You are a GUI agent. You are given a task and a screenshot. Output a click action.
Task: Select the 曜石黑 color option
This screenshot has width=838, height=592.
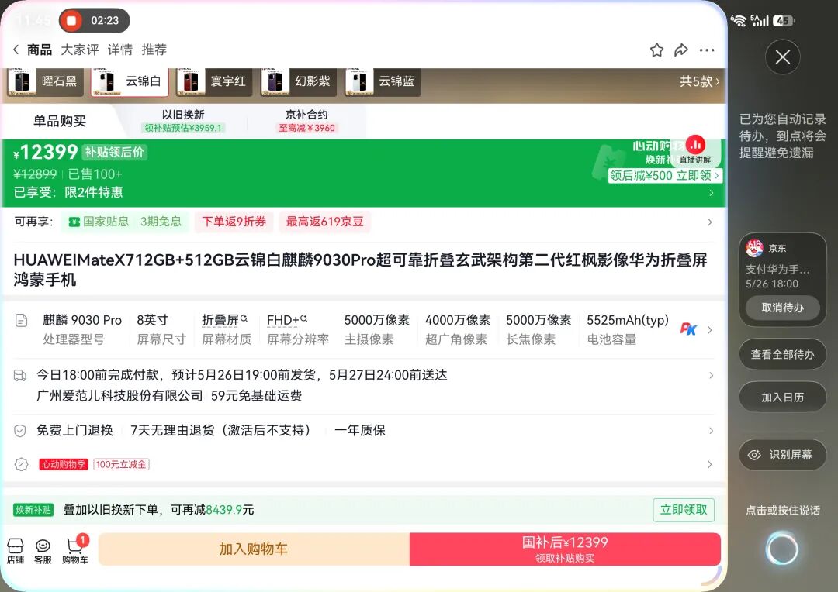click(46, 81)
